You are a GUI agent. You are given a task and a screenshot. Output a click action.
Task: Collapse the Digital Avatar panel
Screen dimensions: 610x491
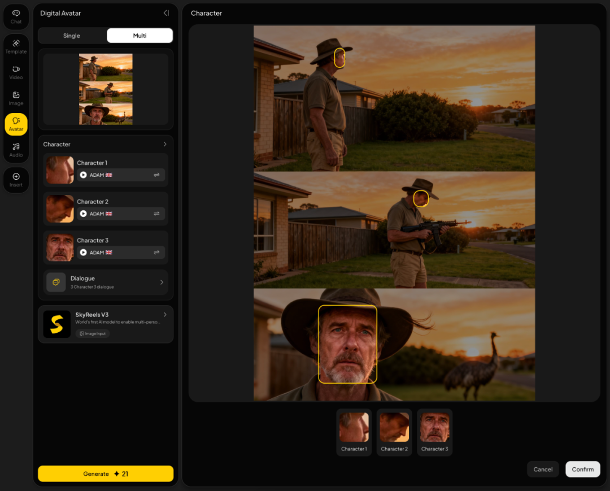pyautogui.click(x=166, y=13)
